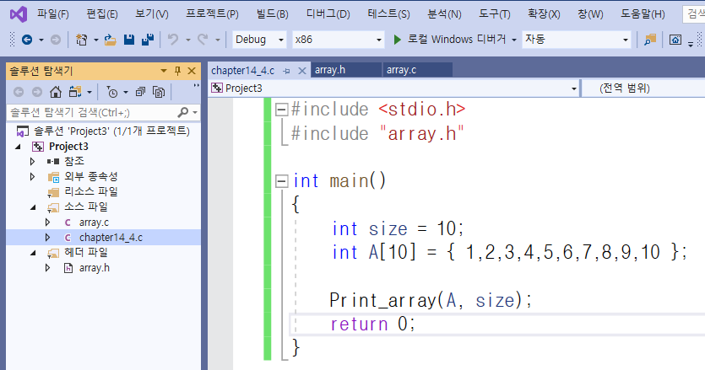Open the 자동 dropdown in toolbar
Image resolution: width=705 pixels, height=370 pixels.
pos(577,40)
